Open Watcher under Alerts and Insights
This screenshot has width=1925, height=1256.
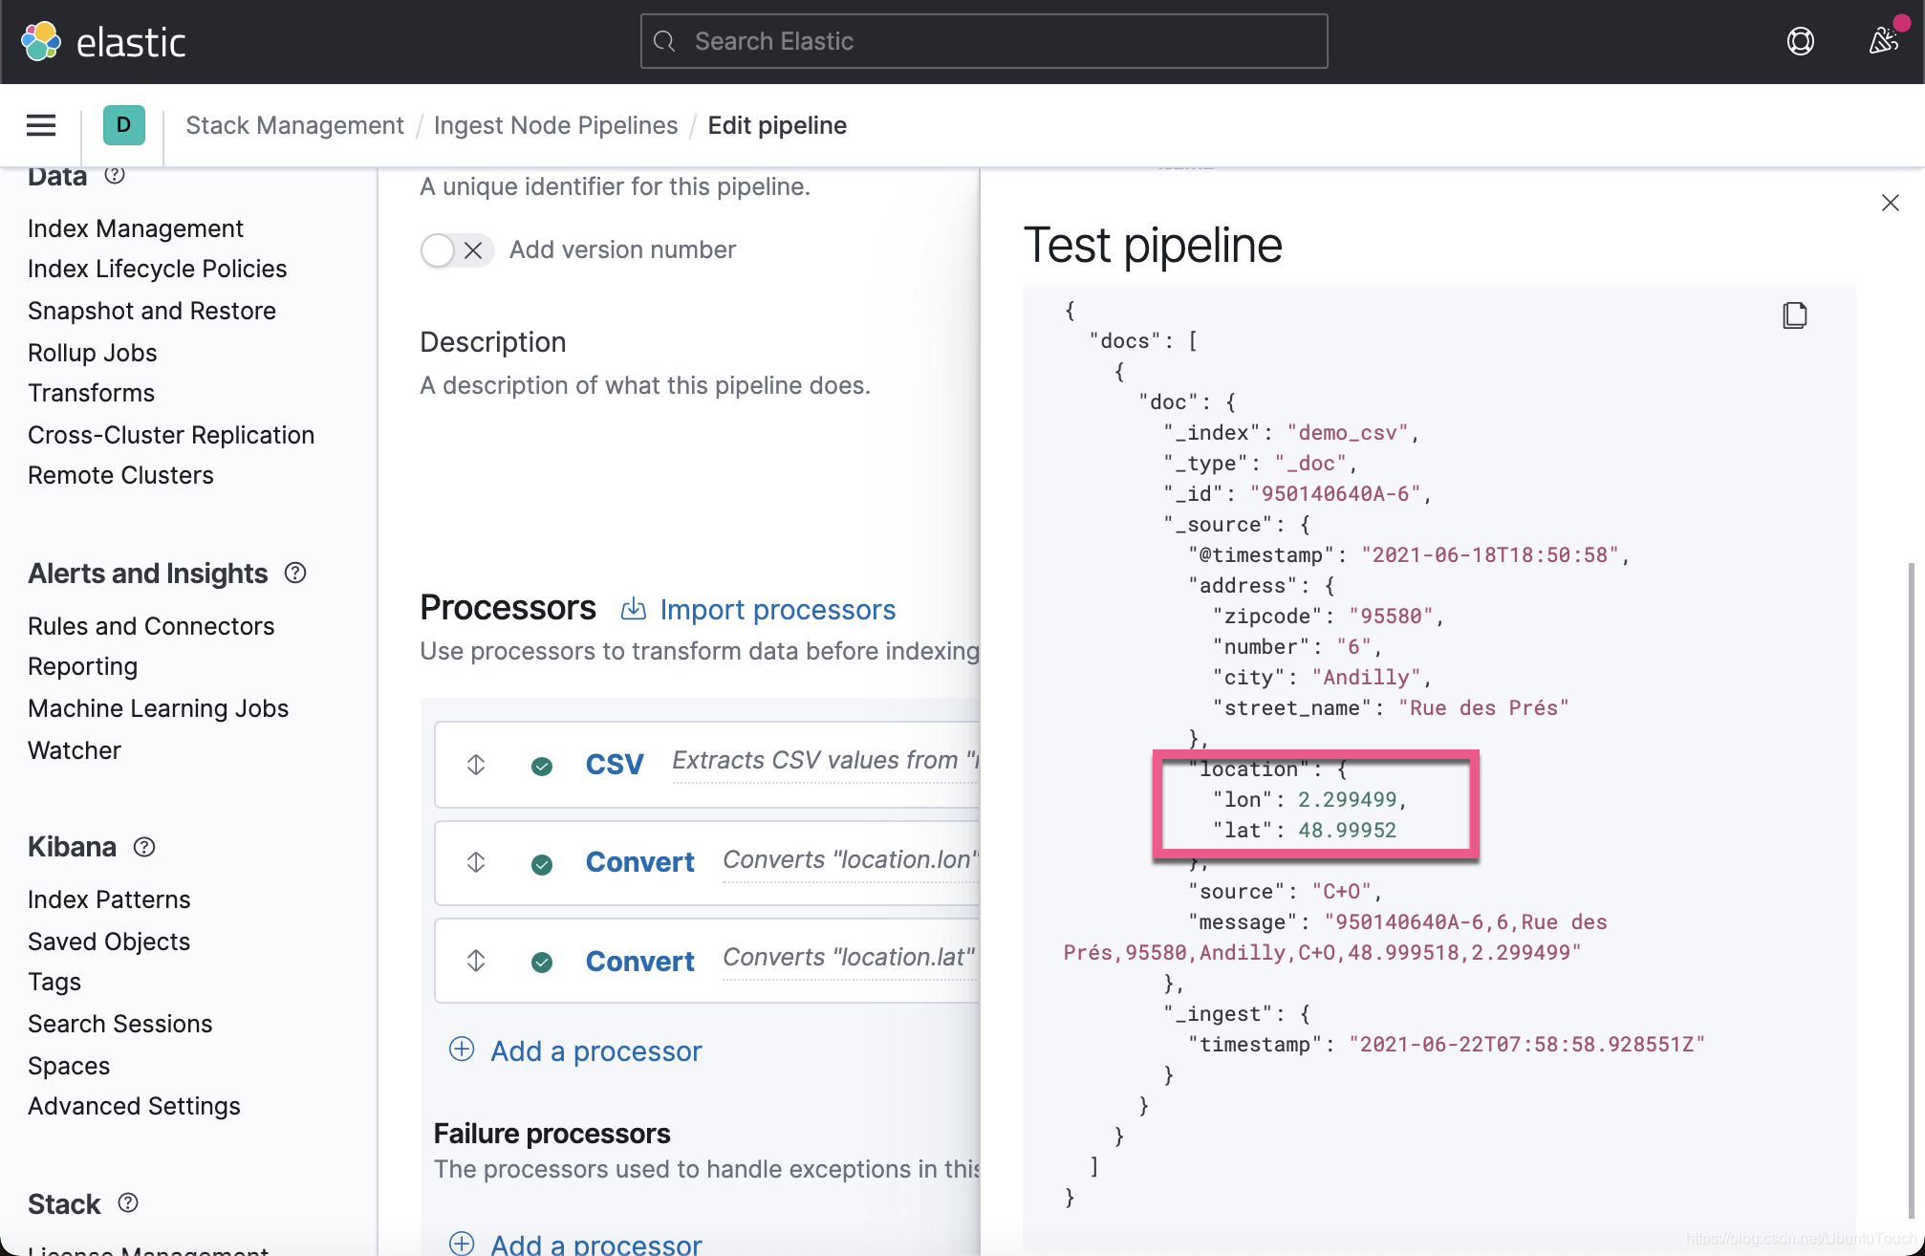pos(74,749)
